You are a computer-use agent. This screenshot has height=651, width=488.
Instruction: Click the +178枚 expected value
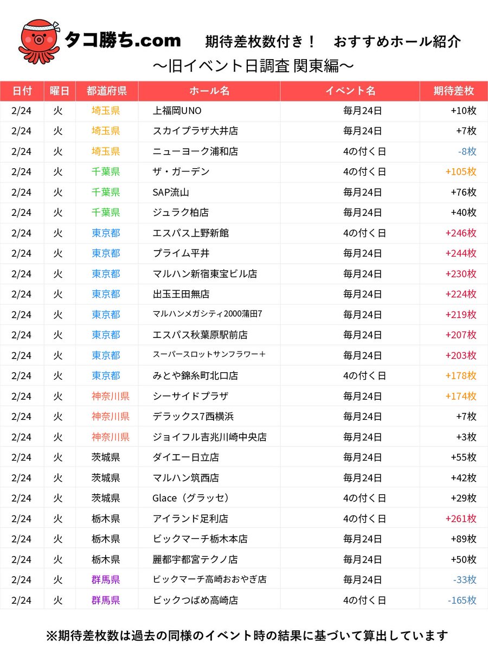click(x=461, y=375)
